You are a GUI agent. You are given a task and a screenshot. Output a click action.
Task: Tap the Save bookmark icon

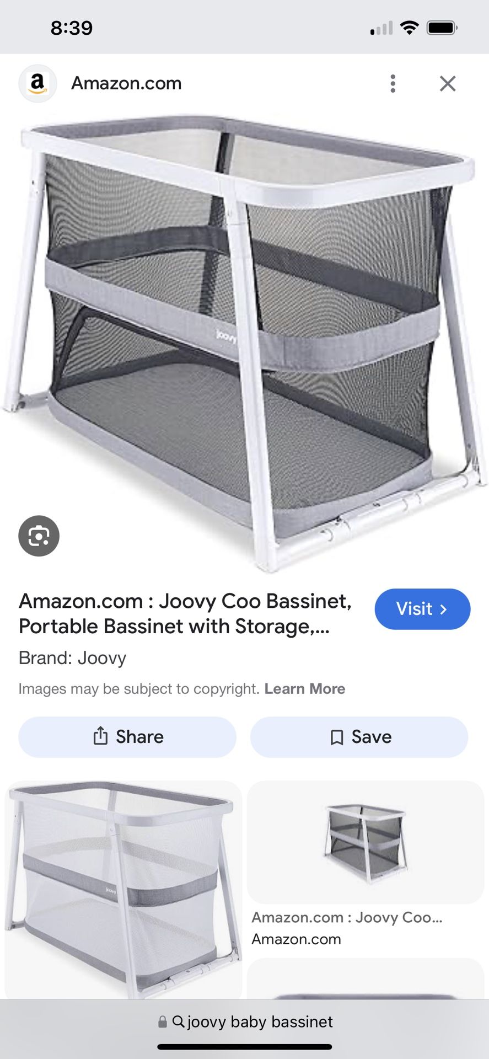(336, 737)
